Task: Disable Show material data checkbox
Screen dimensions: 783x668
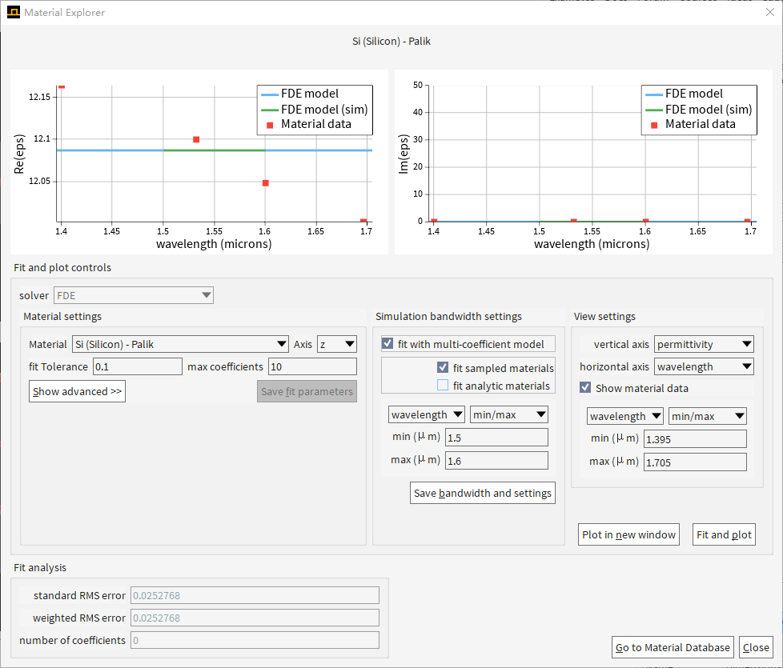Action: [x=586, y=388]
